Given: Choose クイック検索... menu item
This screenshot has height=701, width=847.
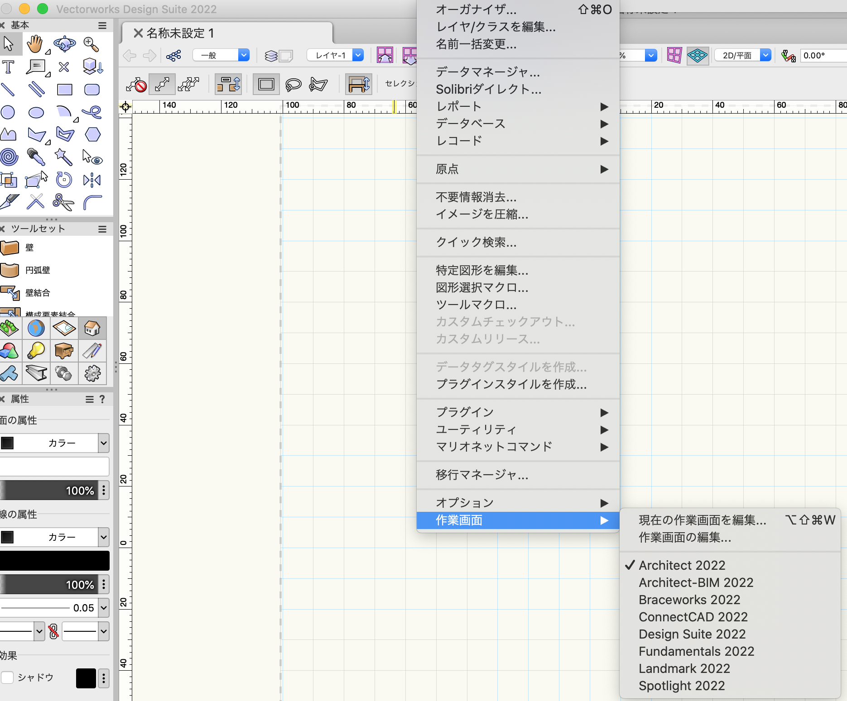Looking at the screenshot, I should 518,242.
